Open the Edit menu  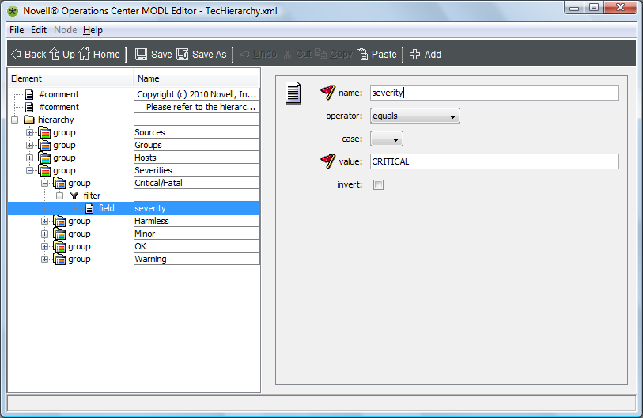coord(39,30)
